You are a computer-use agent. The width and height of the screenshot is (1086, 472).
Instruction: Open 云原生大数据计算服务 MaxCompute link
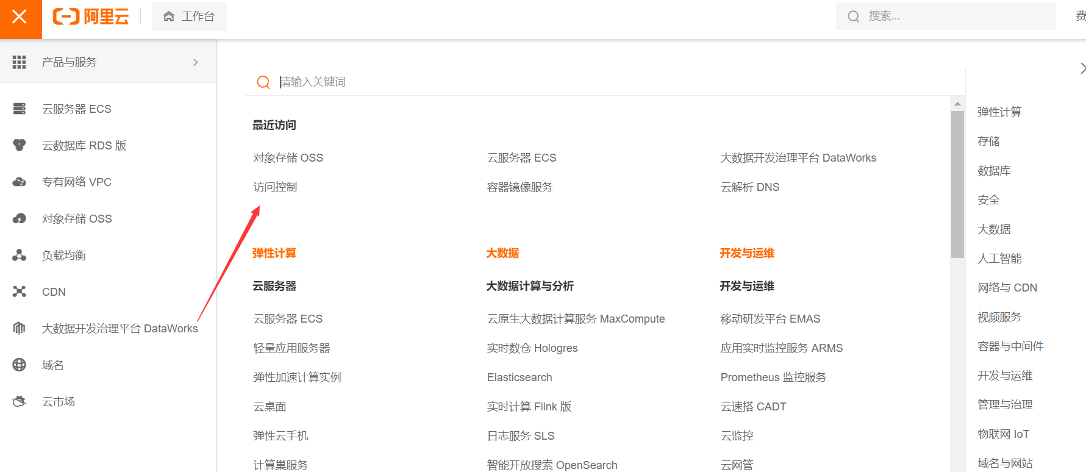[x=576, y=319]
